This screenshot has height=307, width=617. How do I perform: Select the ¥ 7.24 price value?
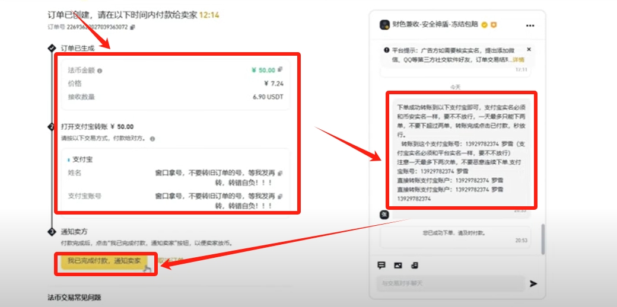pos(273,84)
